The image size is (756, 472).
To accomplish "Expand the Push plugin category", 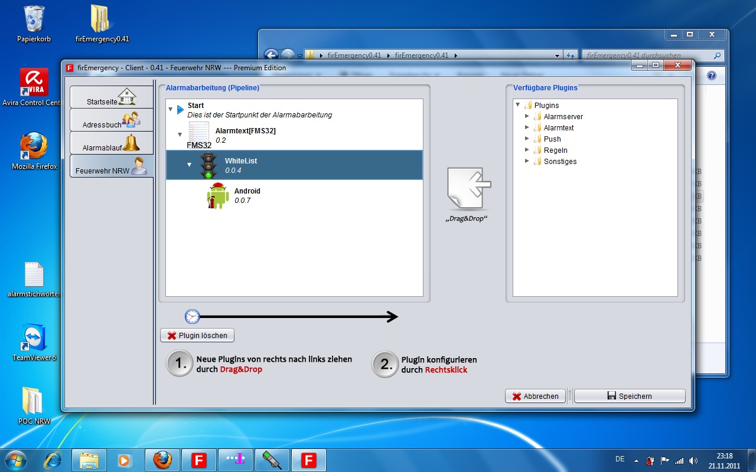I will (x=527, y=139).
